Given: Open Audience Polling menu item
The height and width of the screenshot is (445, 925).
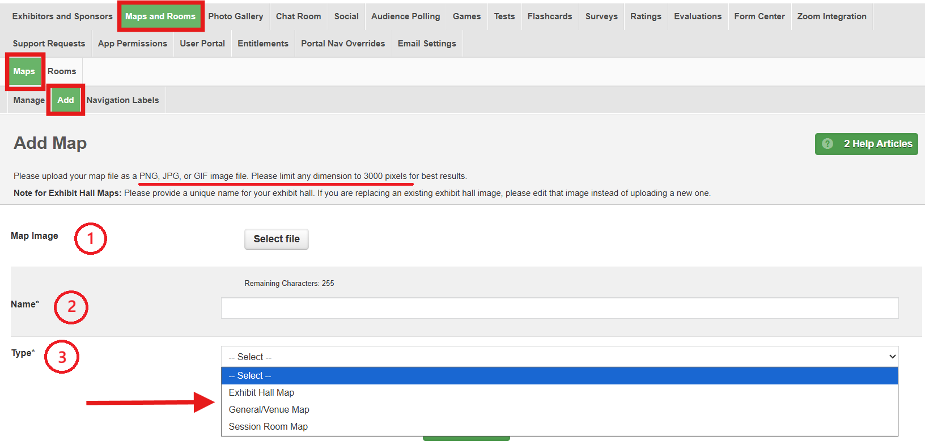Looking at the screenshot, I should point(405,16).
